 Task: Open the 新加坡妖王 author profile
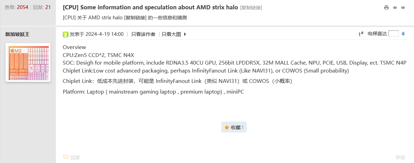pos(18,34)
